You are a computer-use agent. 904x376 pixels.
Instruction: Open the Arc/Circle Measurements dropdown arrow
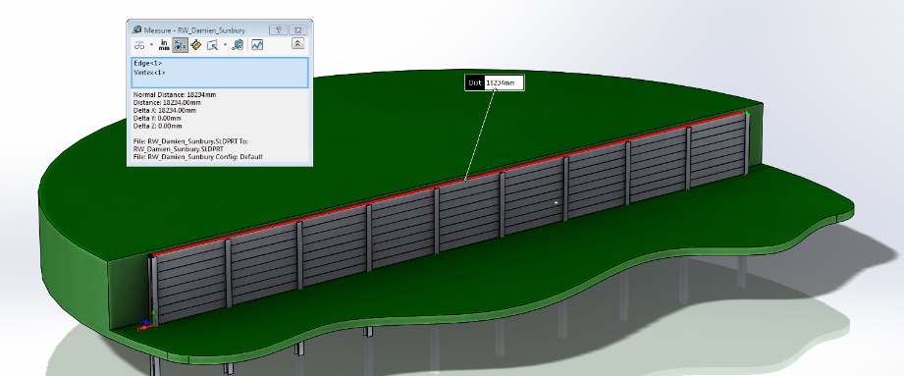(x=151, y=44)
